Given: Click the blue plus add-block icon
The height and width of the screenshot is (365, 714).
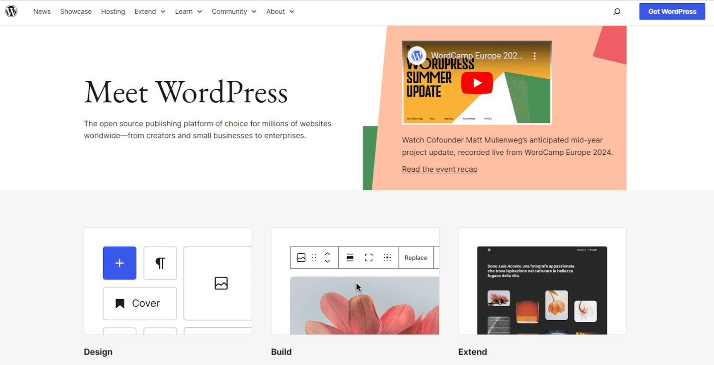Looking at the screenshot, I should pyautogui.click(x=120, y=263).
